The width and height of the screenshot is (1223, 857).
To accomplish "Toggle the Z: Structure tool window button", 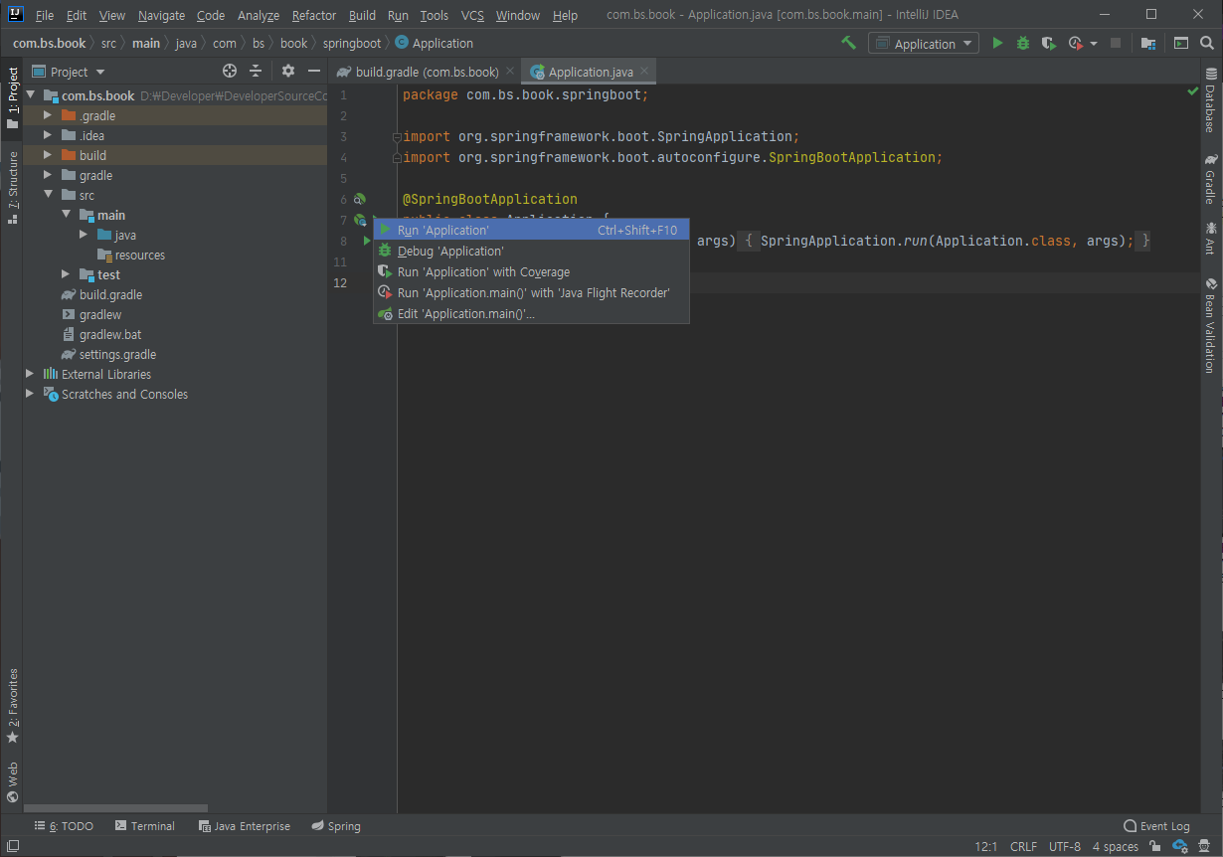I will [x=12, y=187].
